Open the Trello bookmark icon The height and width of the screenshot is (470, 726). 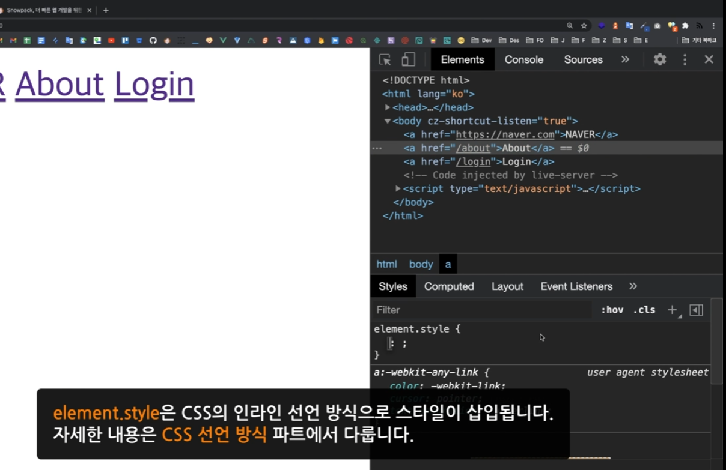tap(125, 40)
